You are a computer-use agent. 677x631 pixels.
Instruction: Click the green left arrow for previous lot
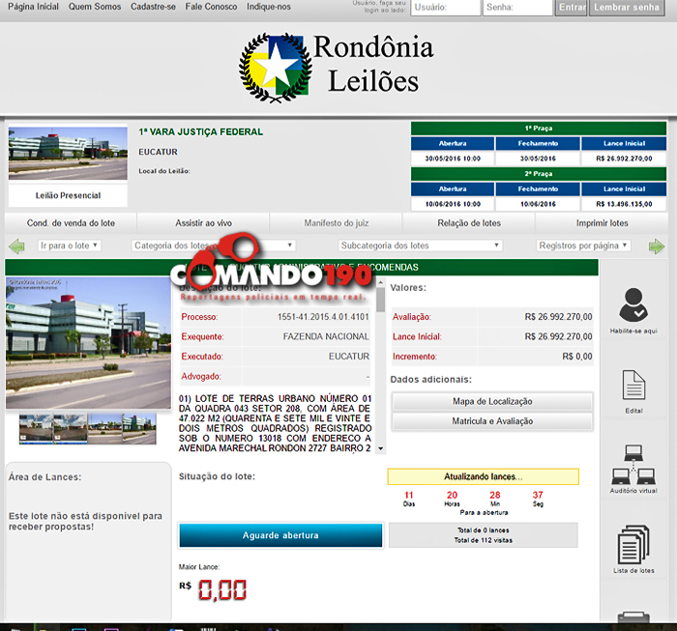click(16, 245)
